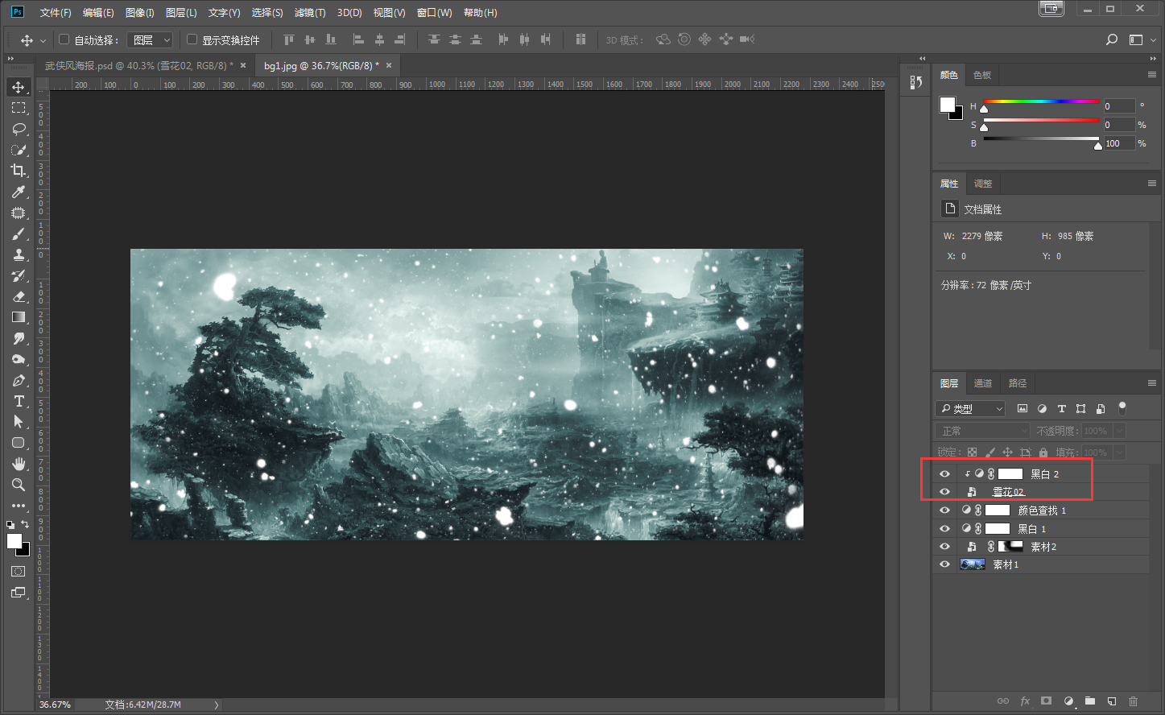Switch to the 通道 tab
Viewport: 1165px width, 715px height.
[x=983, y=383]
